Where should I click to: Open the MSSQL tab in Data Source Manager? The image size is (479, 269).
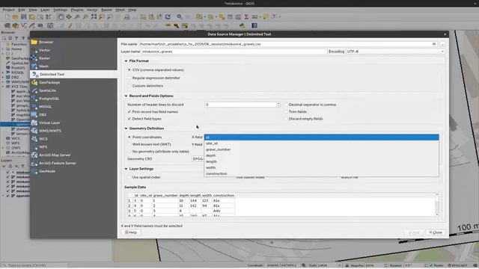[x=45, y=106]
